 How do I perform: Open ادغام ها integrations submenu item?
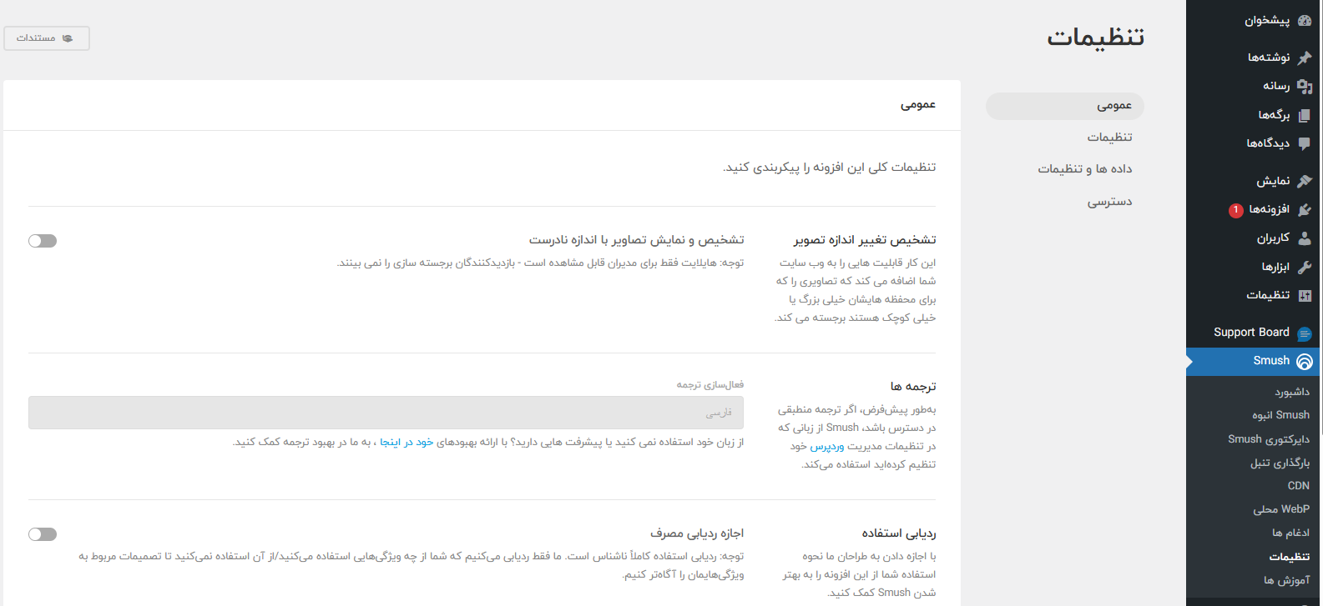(x=1290, y=533)
